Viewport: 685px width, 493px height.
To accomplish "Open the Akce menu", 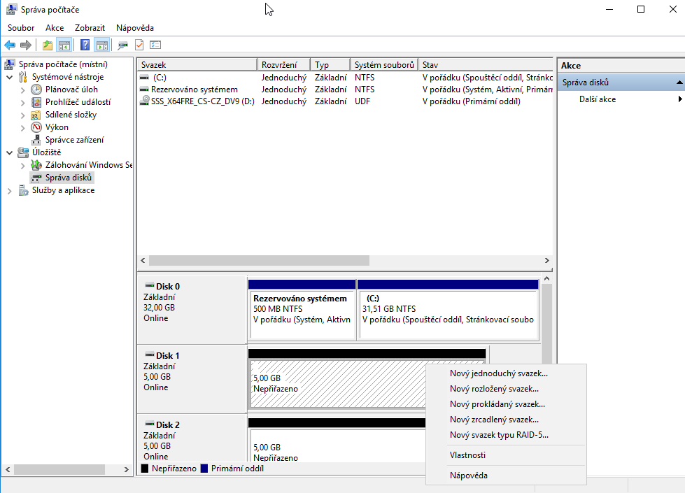I will (55, 27).
